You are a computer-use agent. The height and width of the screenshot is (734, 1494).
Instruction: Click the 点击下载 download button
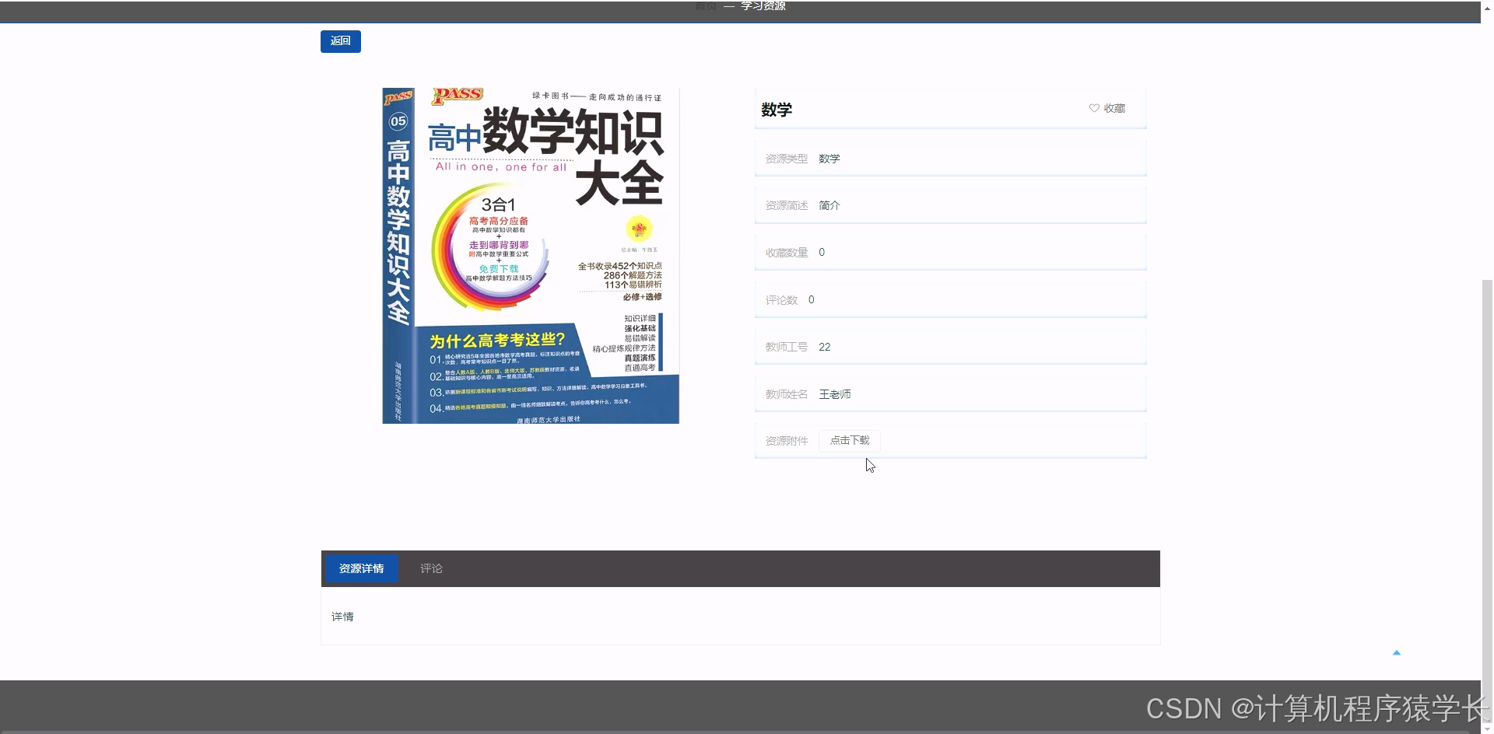point(850,440)
